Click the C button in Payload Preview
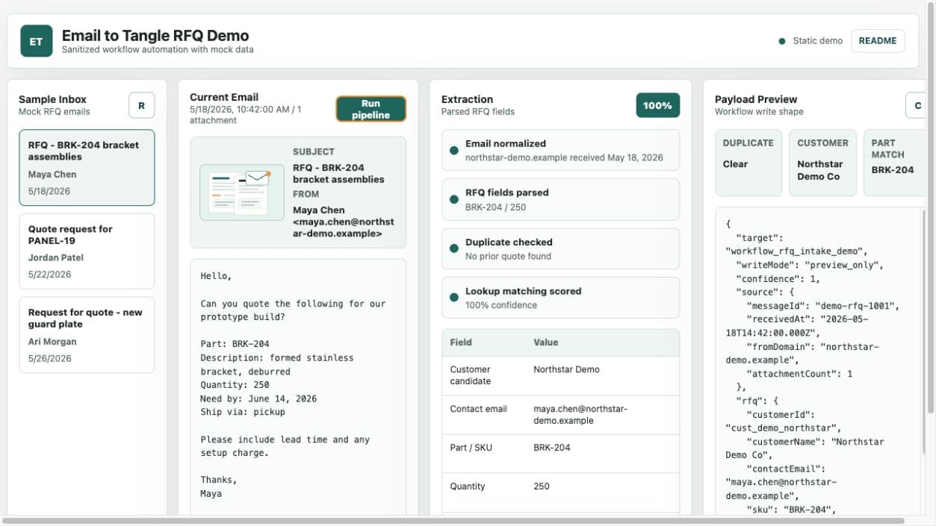 pyautogui.click(x=917, y=105)
